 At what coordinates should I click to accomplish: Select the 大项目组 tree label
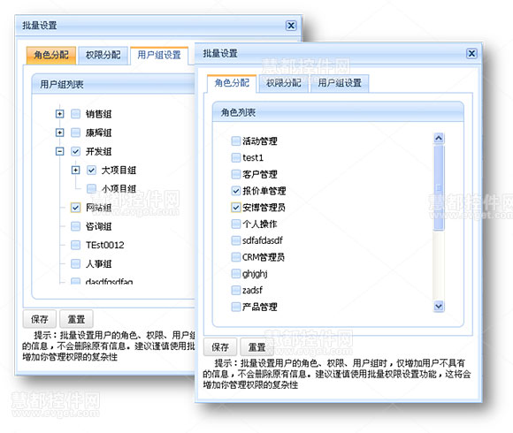coord(119,171)
